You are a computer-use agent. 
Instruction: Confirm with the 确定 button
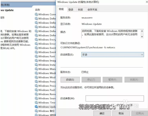pos(102,114)
